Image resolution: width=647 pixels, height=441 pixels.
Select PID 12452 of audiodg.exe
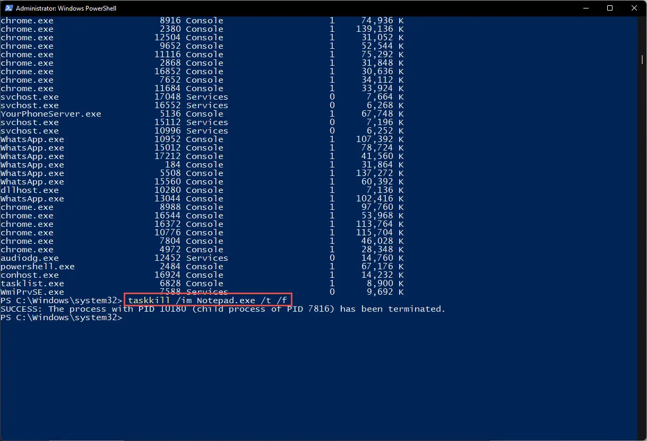click(x=168, y=258)
